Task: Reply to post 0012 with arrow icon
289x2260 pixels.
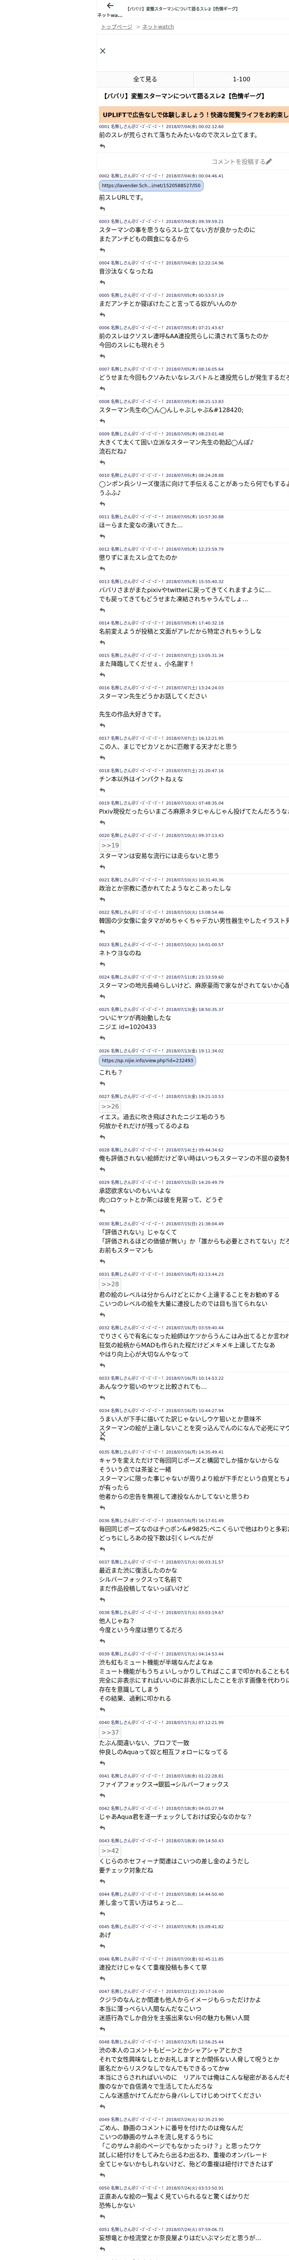Action: click(x=102, y=568)
